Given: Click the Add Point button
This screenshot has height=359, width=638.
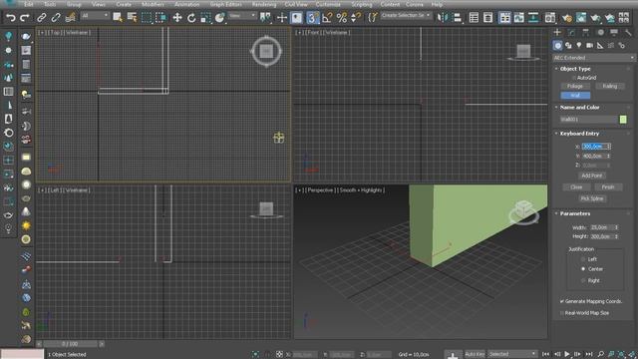Looking at the screenshot, I should pos(591,176).
